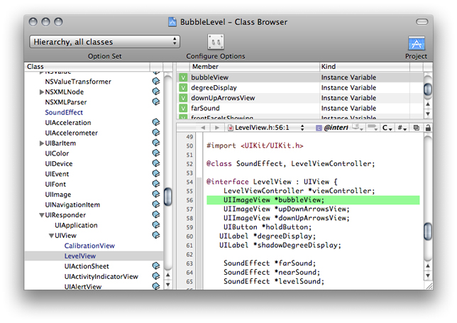Viewport: 457px width, 323px height.
Task: Open the C counterpart popup in editor bar
Action: [387, 128]
